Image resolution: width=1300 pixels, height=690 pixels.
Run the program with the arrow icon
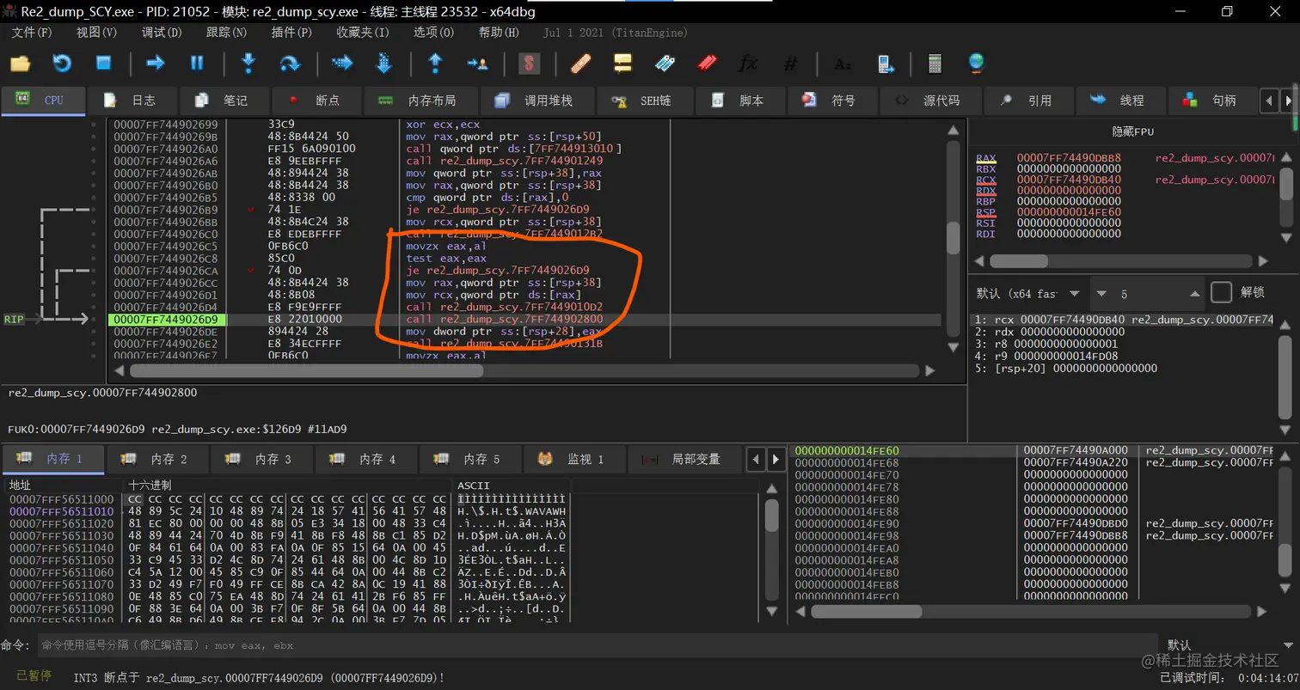[156, 63]
